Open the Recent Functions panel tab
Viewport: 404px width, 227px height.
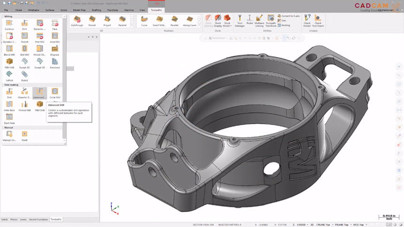[39, 219]
